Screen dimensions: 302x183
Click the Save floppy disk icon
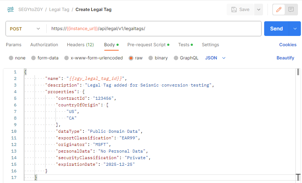tap(234, 10)
